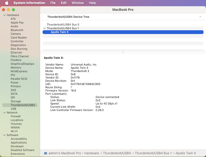Select Apollo Twin X in device tree
This screenshot has height=157, width=206.
[x=60, y=32]
